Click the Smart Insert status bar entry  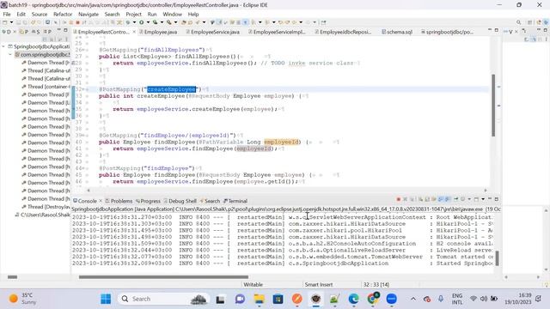(x=319, y=284)
